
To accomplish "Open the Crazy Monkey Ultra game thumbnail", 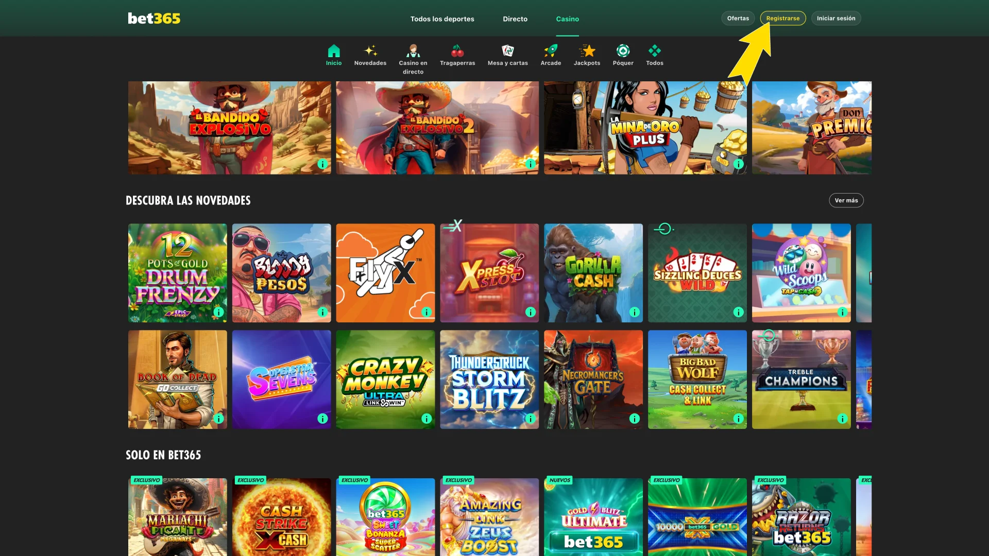I will tap(385, 379).
